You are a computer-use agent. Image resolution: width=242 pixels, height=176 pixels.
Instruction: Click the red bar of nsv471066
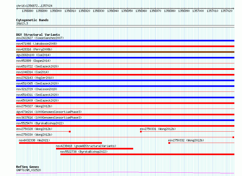pos(125,46)
